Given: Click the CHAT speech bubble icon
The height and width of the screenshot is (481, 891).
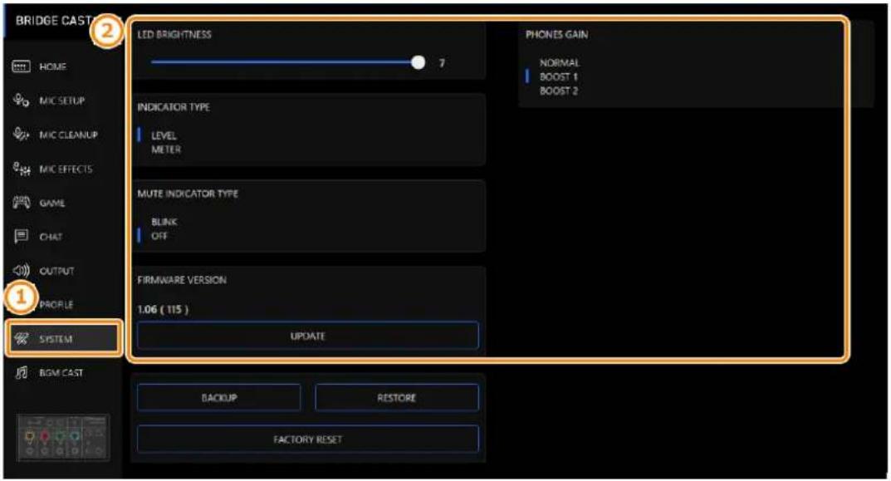Looking at the screenshot, I should (x=21, y=237).
